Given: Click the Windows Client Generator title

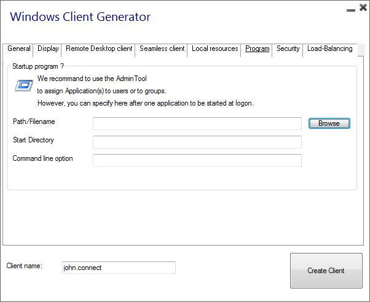Looking at the screenshot, I should [81, 17].
